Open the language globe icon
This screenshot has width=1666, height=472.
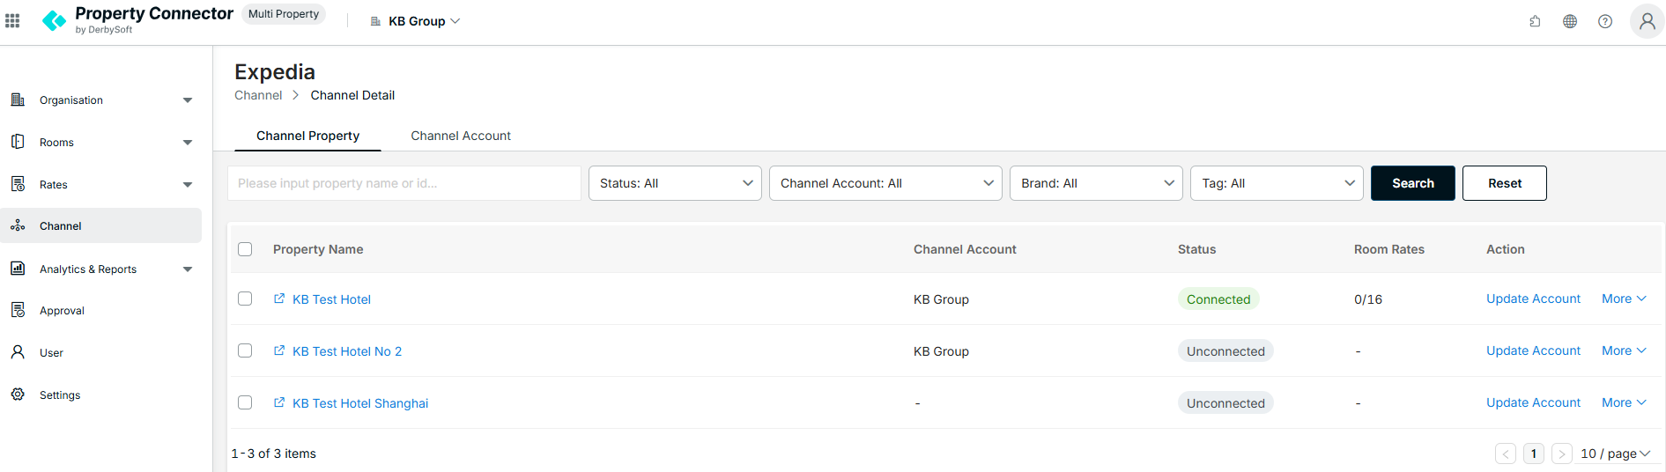[1570, 21]
